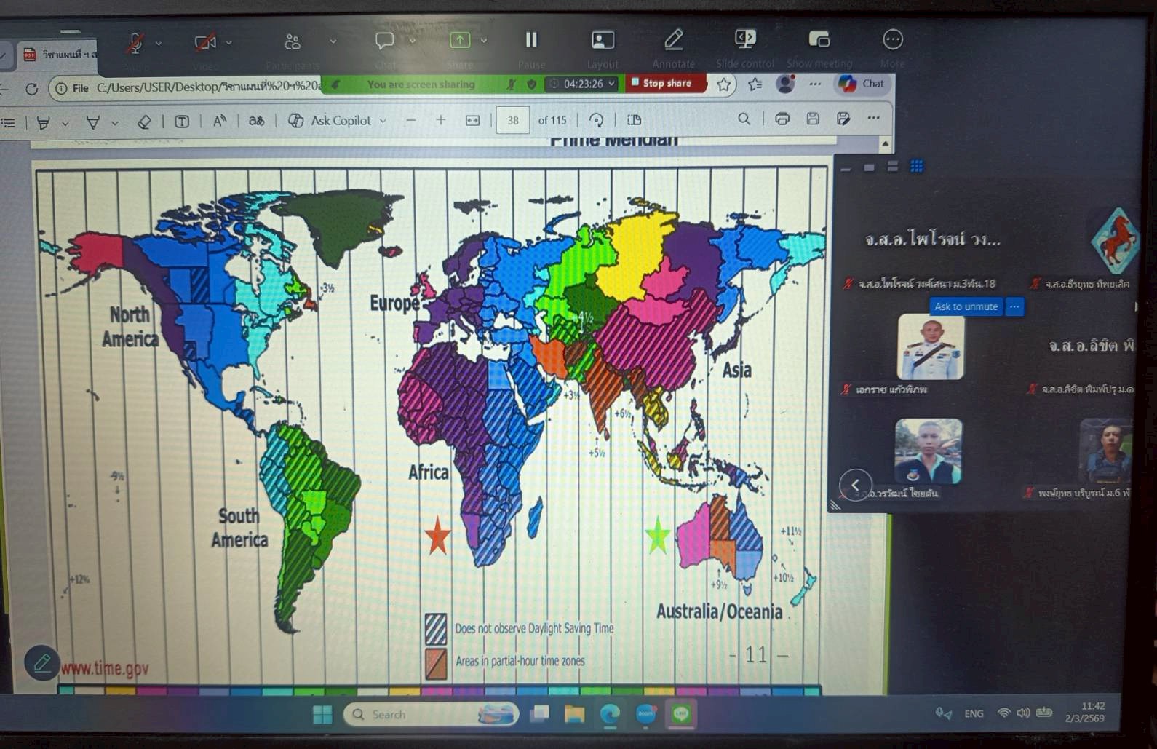Open the Participants panel icon

[293, 42]
